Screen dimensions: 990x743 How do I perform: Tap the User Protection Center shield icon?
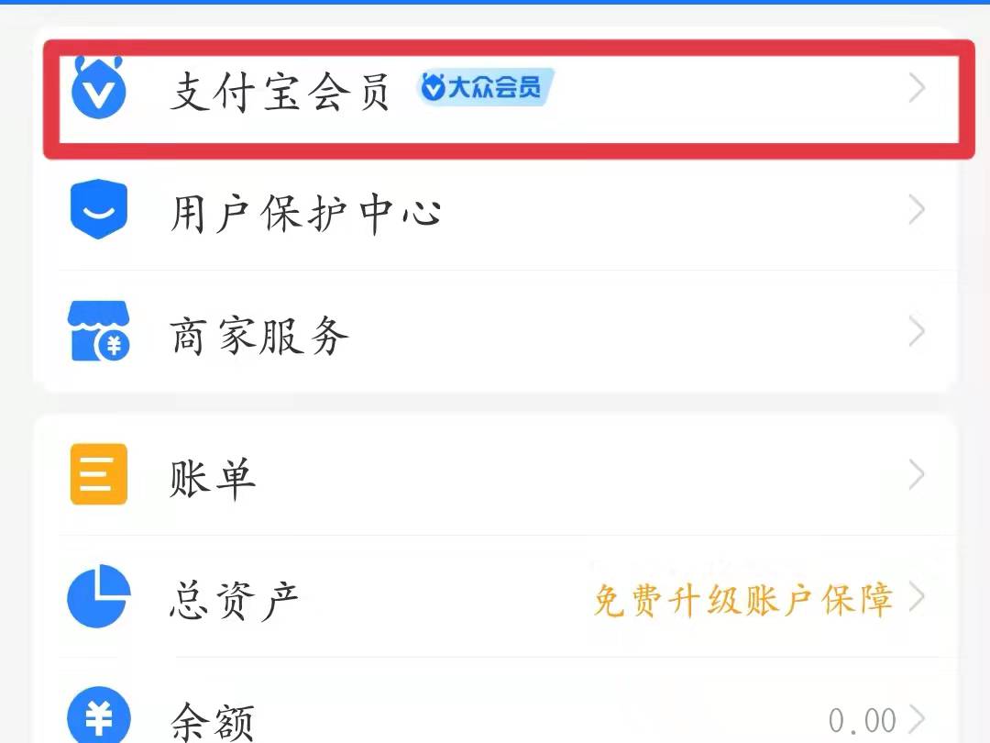[98, 210]
